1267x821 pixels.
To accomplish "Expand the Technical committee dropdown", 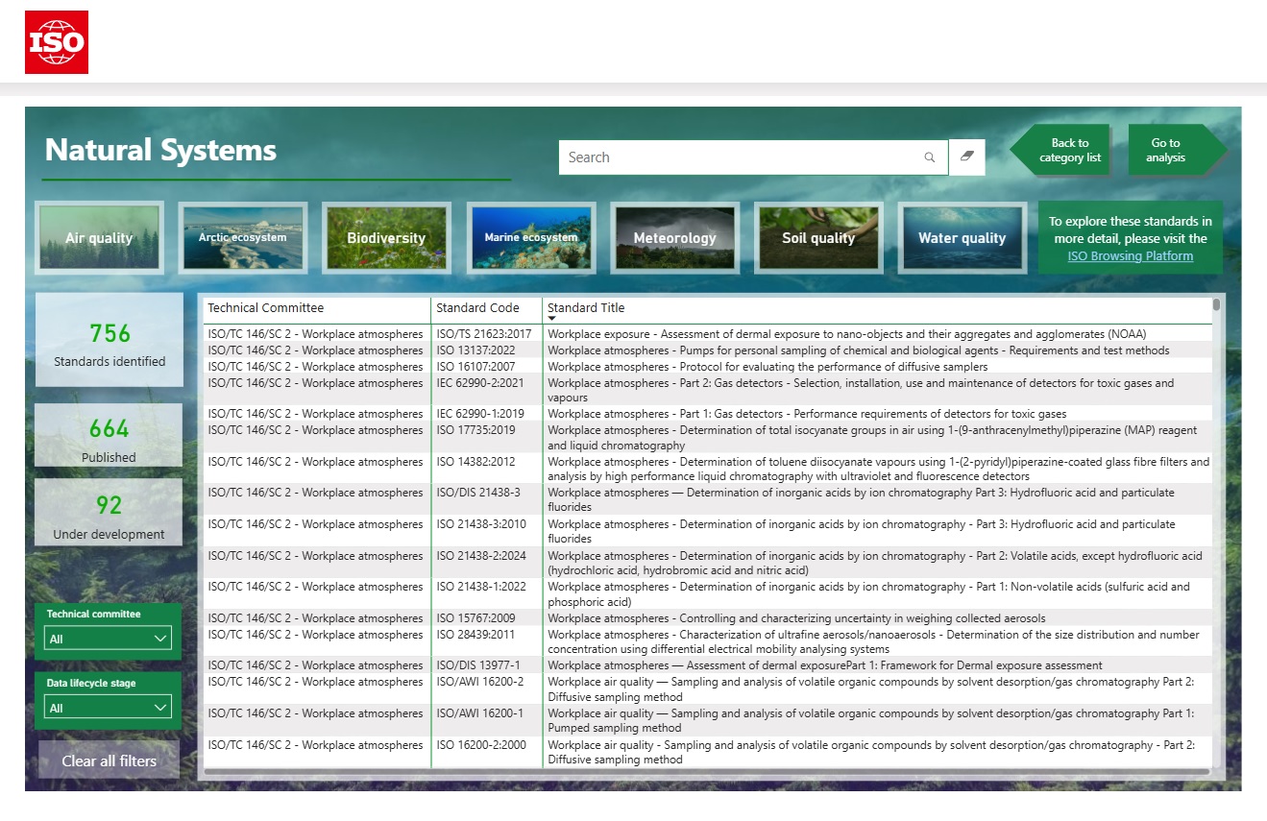I will click(x=108, y=639).
